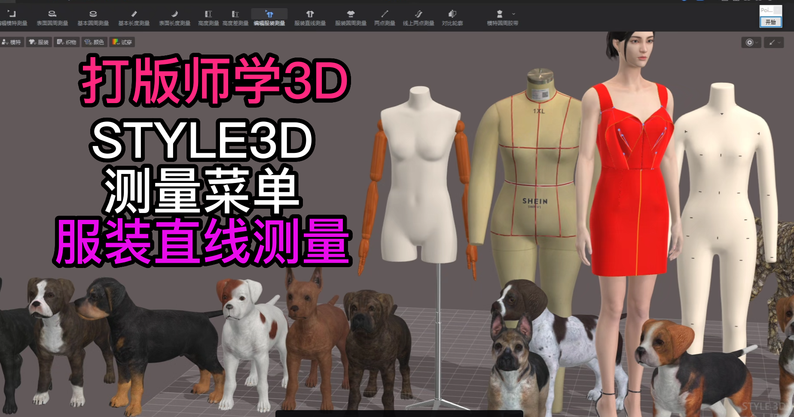This screenshot has width=794, height=417.
Task: Open the 服装 display options button
Action: 39,42
